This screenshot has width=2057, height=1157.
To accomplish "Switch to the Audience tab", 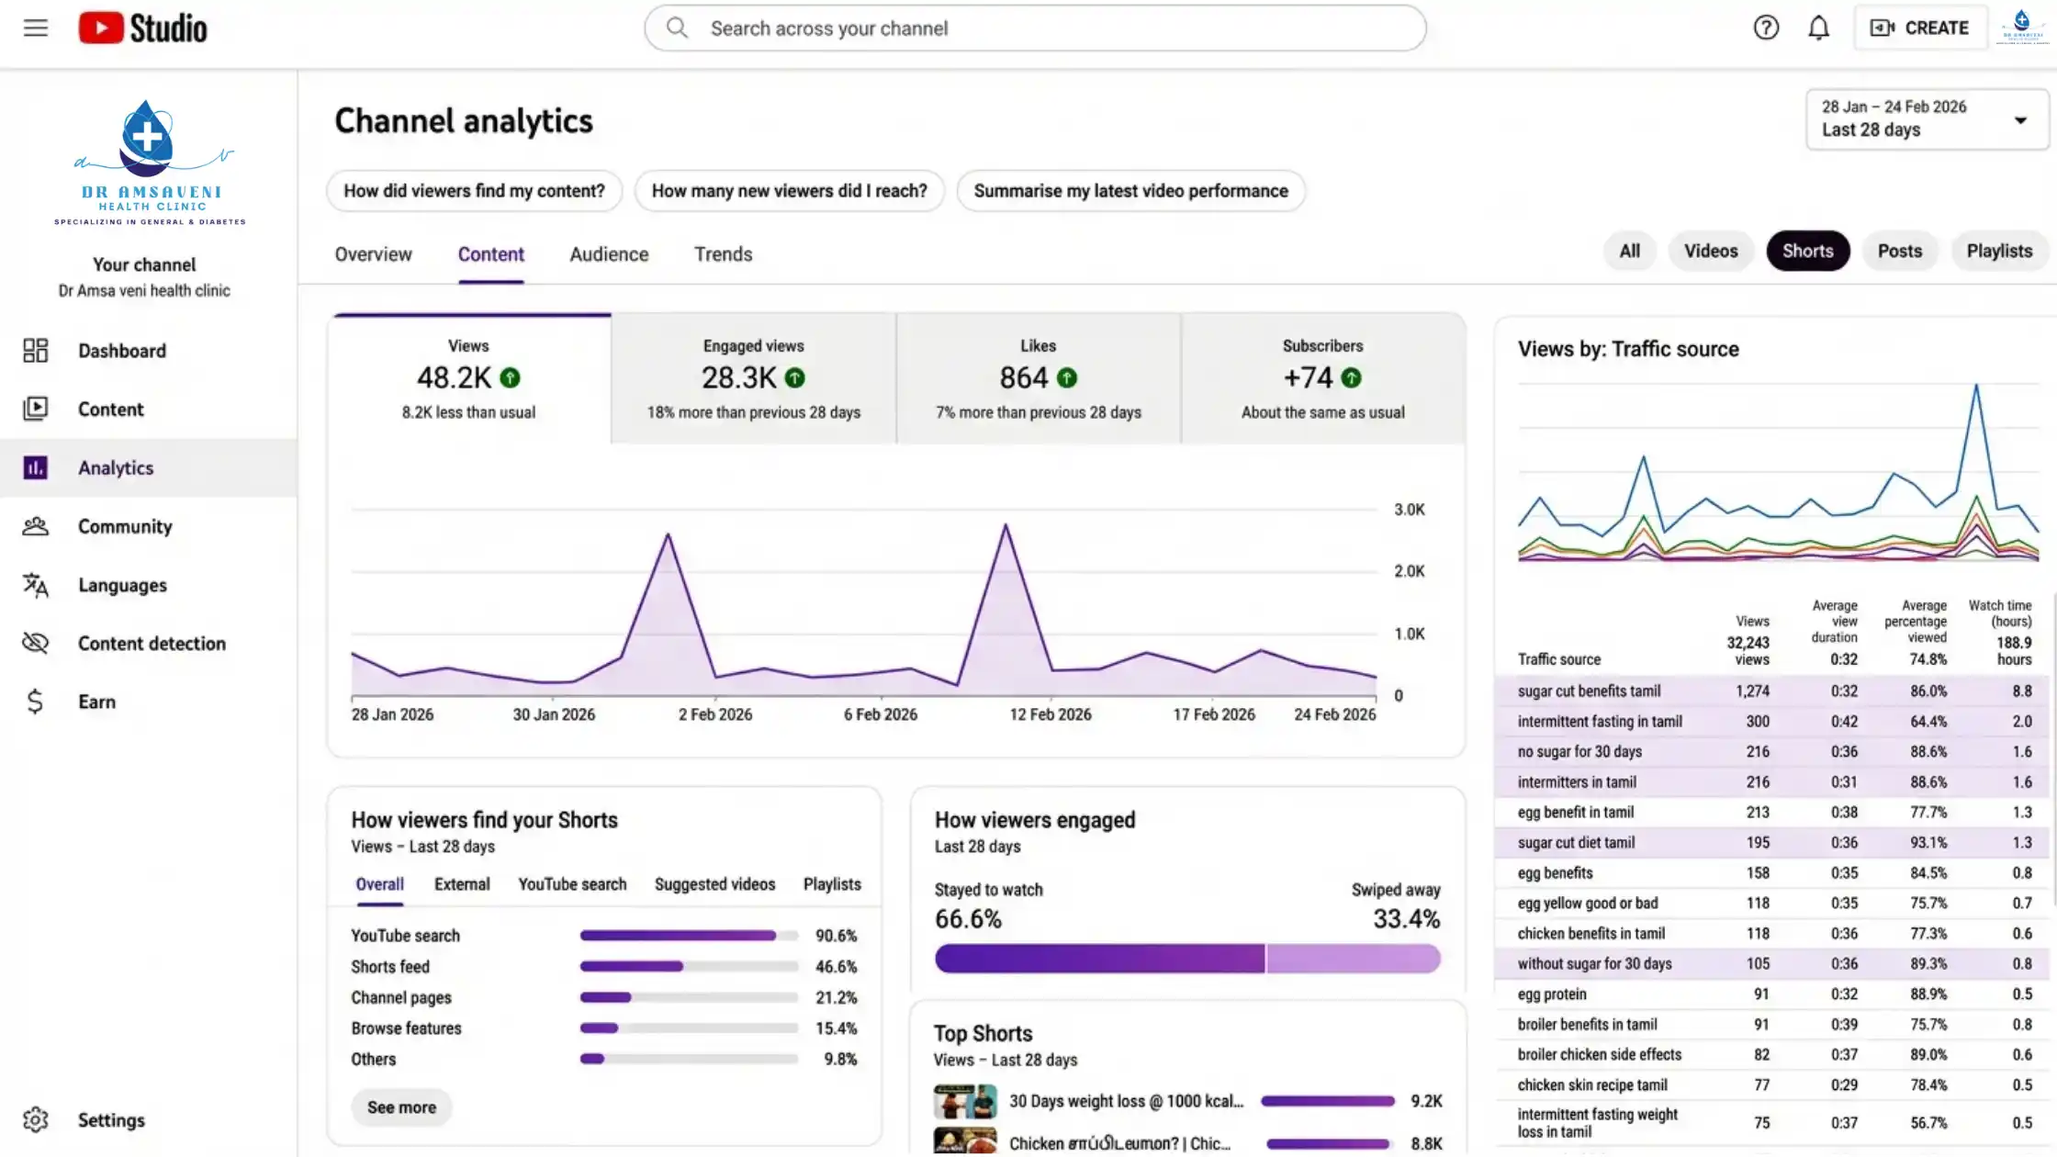I will 608,254.
